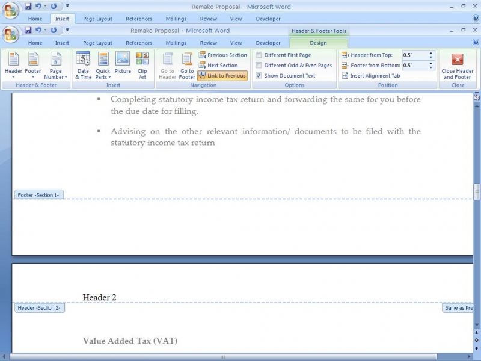
Task: Toggle Link to Previous
Action: 222,76
